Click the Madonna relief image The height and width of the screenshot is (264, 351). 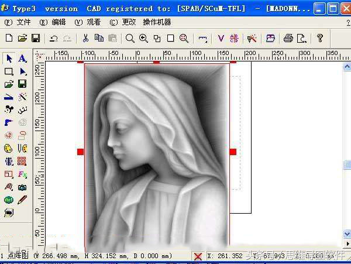coord(157,158)
